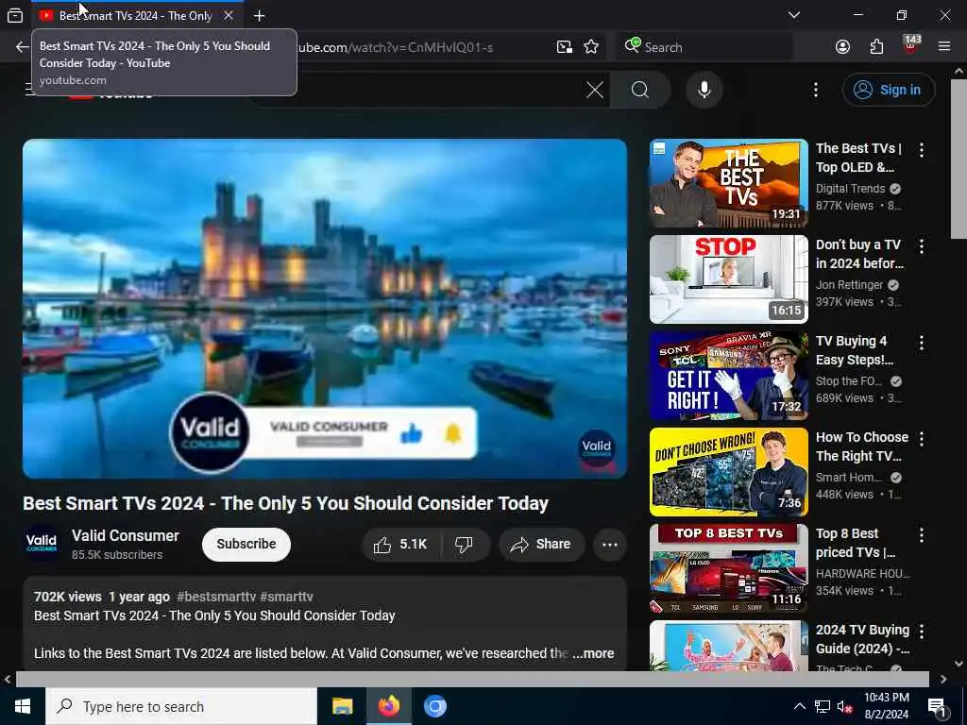Image resolution: width=967 pixels, height=725 pixels.
Task: Open Top 8 Best TVs thumbnail
Action: coord(728,567)
